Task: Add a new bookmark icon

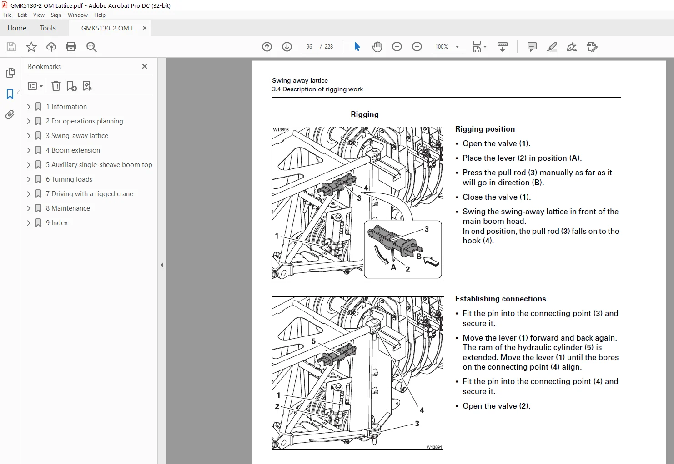Action: (x=72, y=86)
